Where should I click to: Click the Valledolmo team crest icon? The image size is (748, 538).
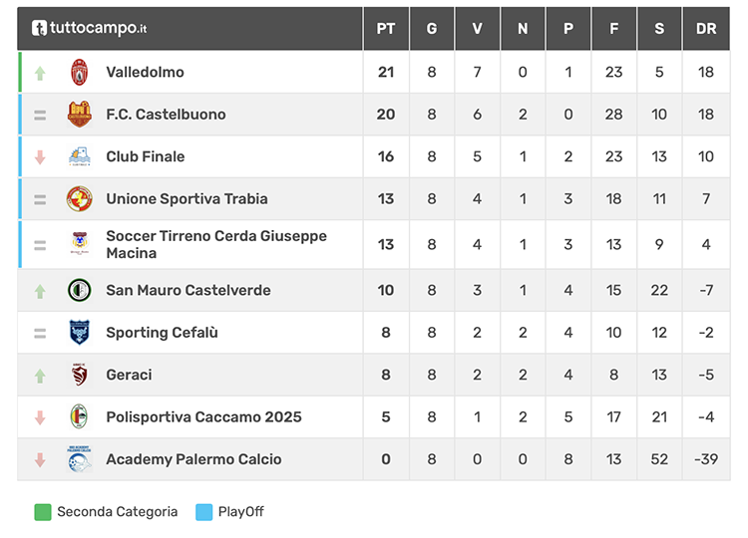[x=79, y=72]
